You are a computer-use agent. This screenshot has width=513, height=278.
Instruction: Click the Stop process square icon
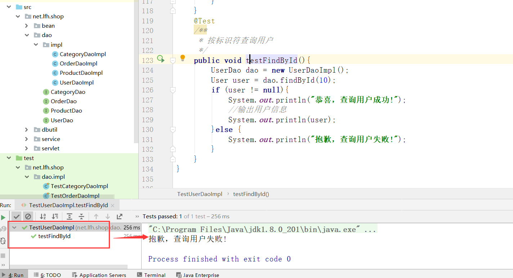(x=3, y=255)
